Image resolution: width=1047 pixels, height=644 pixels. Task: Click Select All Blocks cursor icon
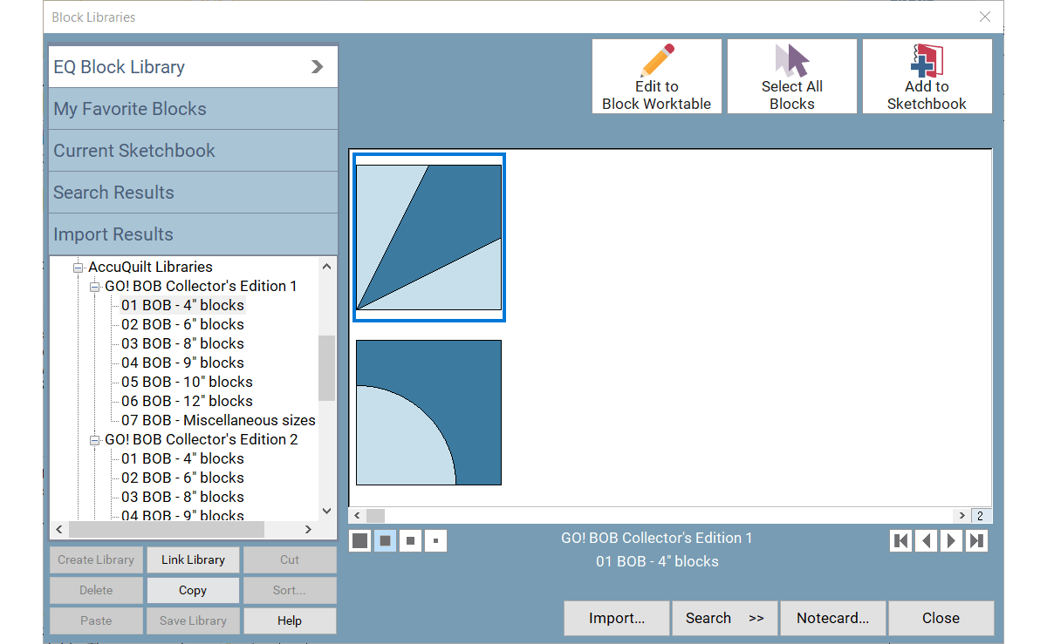coord(791,61)
